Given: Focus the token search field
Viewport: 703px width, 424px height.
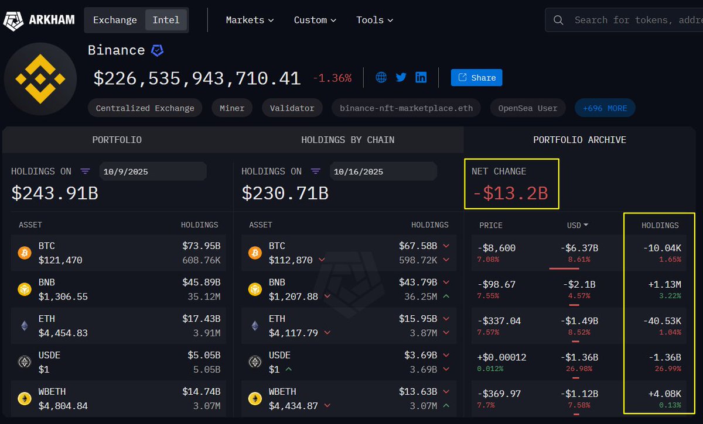Looking at the screenshot, I should coord(623,20).
